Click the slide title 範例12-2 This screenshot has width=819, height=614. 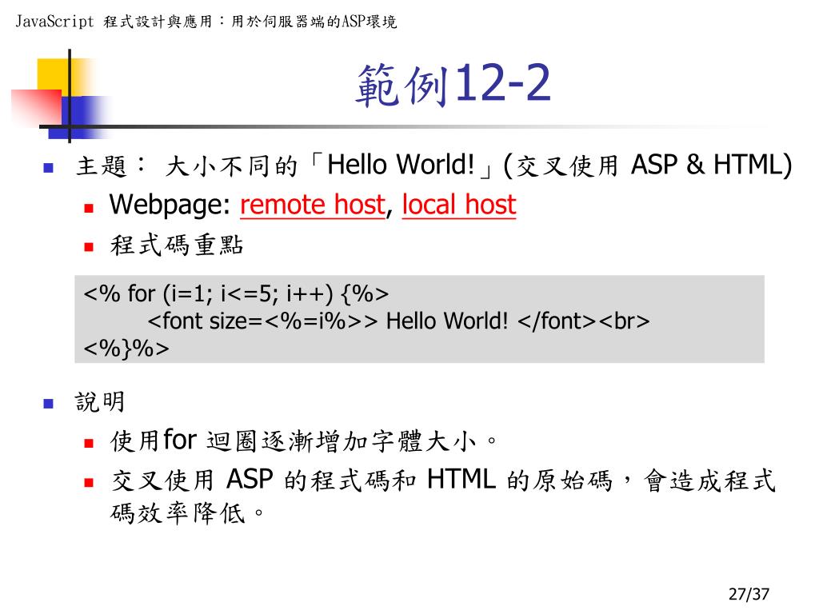click(x=453, y=85)
